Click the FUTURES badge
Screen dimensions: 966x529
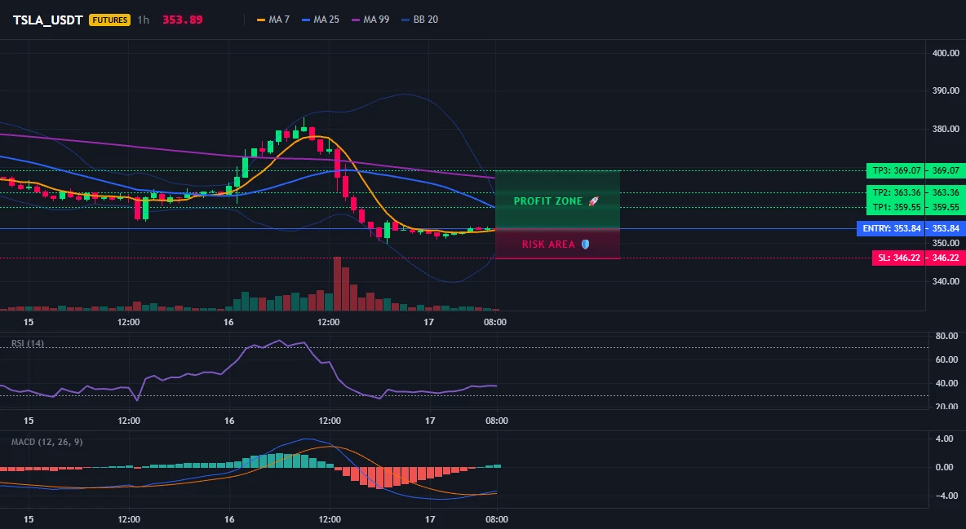(x=109, y=20)
